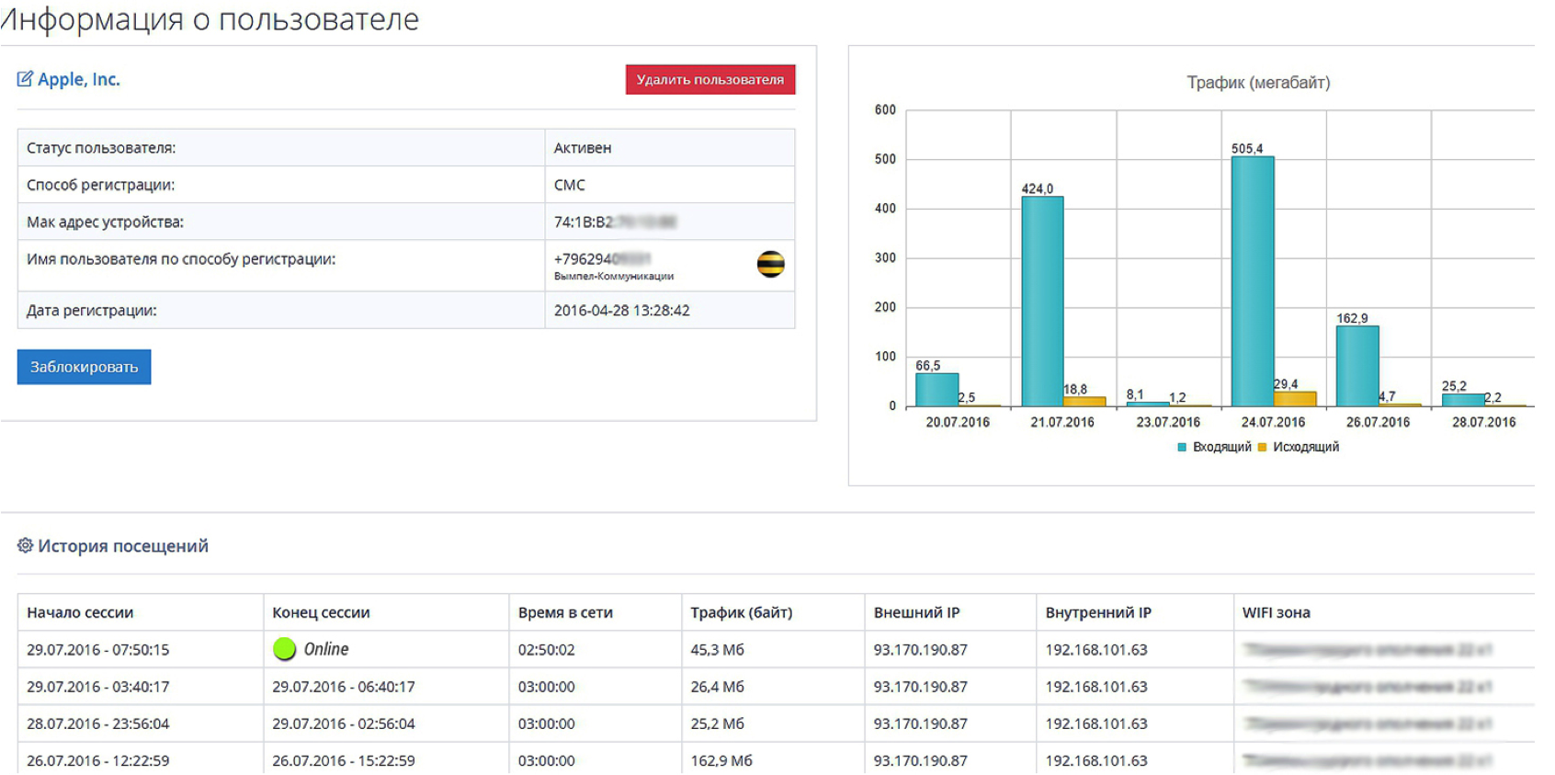This screenshot has height=775, width=1555.
Task: Click session end 29.07.2016 - 06:40:17
Action: coord(344,687)
